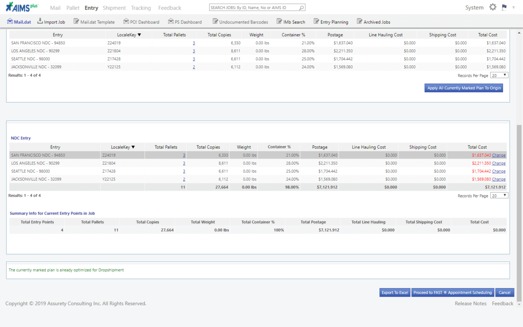This screenshot has height=327, width=523.
Task: Click Change link for Jacksonville NDC
Action: [x=499, y=179]
